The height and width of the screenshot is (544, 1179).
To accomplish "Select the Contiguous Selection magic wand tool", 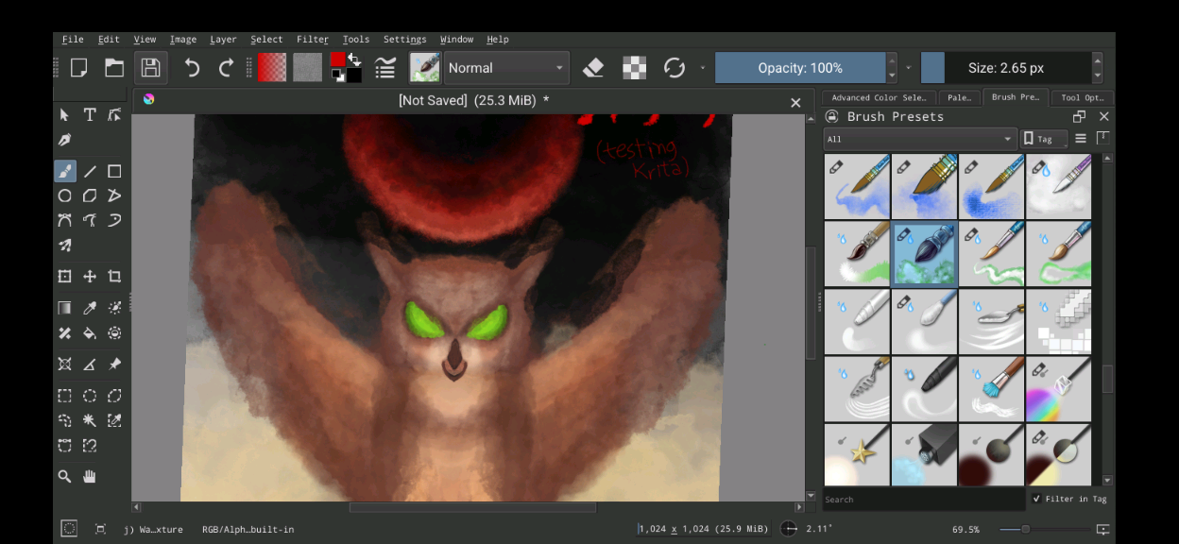I will 90,420.
